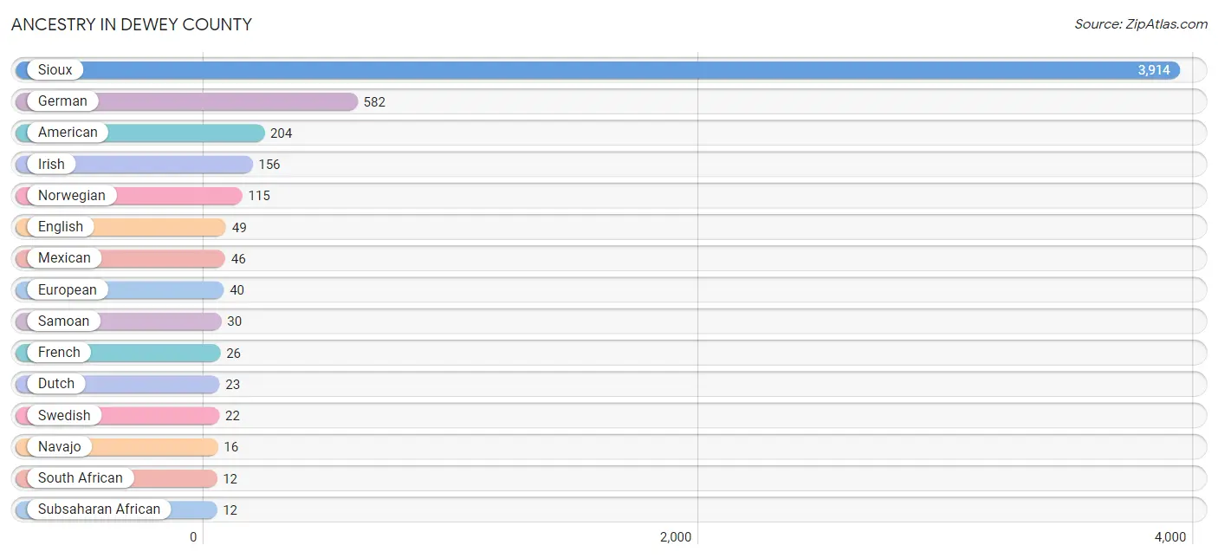The width and height of the screenshot is (1218, 558).
Task: Click the 49 value beside English bar
Action: [240, 227]
